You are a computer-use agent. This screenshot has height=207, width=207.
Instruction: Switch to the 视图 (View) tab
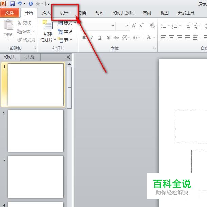[165, 13]
